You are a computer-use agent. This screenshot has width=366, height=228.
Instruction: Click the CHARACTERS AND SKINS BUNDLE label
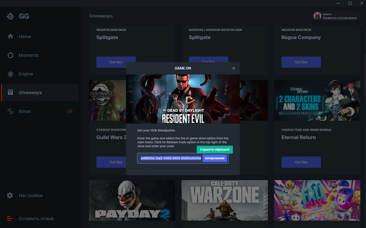click(x=306, y=130)
